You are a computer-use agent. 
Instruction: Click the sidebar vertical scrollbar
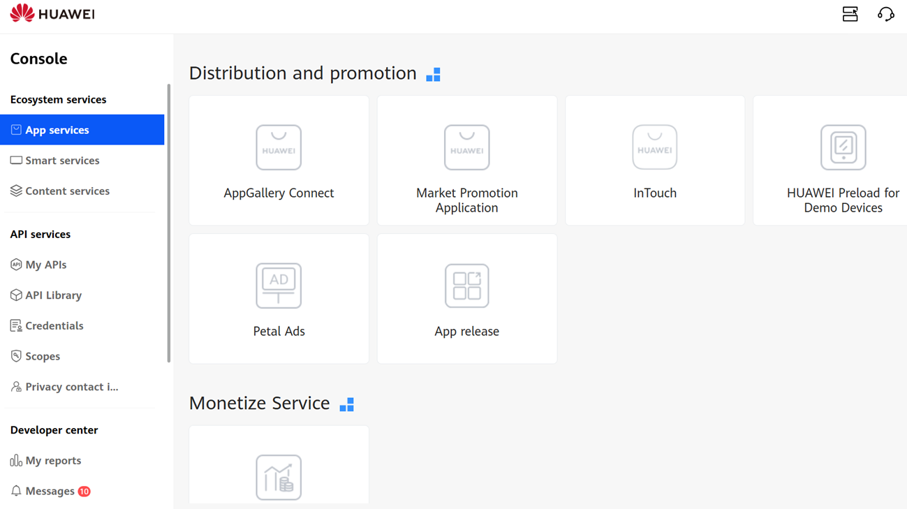pos(169,223)
